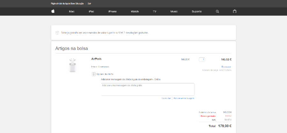The height and width of the screenshot is (133, 287).
Task: Focus the AirPods quantity field
Action: click(202, 59)
